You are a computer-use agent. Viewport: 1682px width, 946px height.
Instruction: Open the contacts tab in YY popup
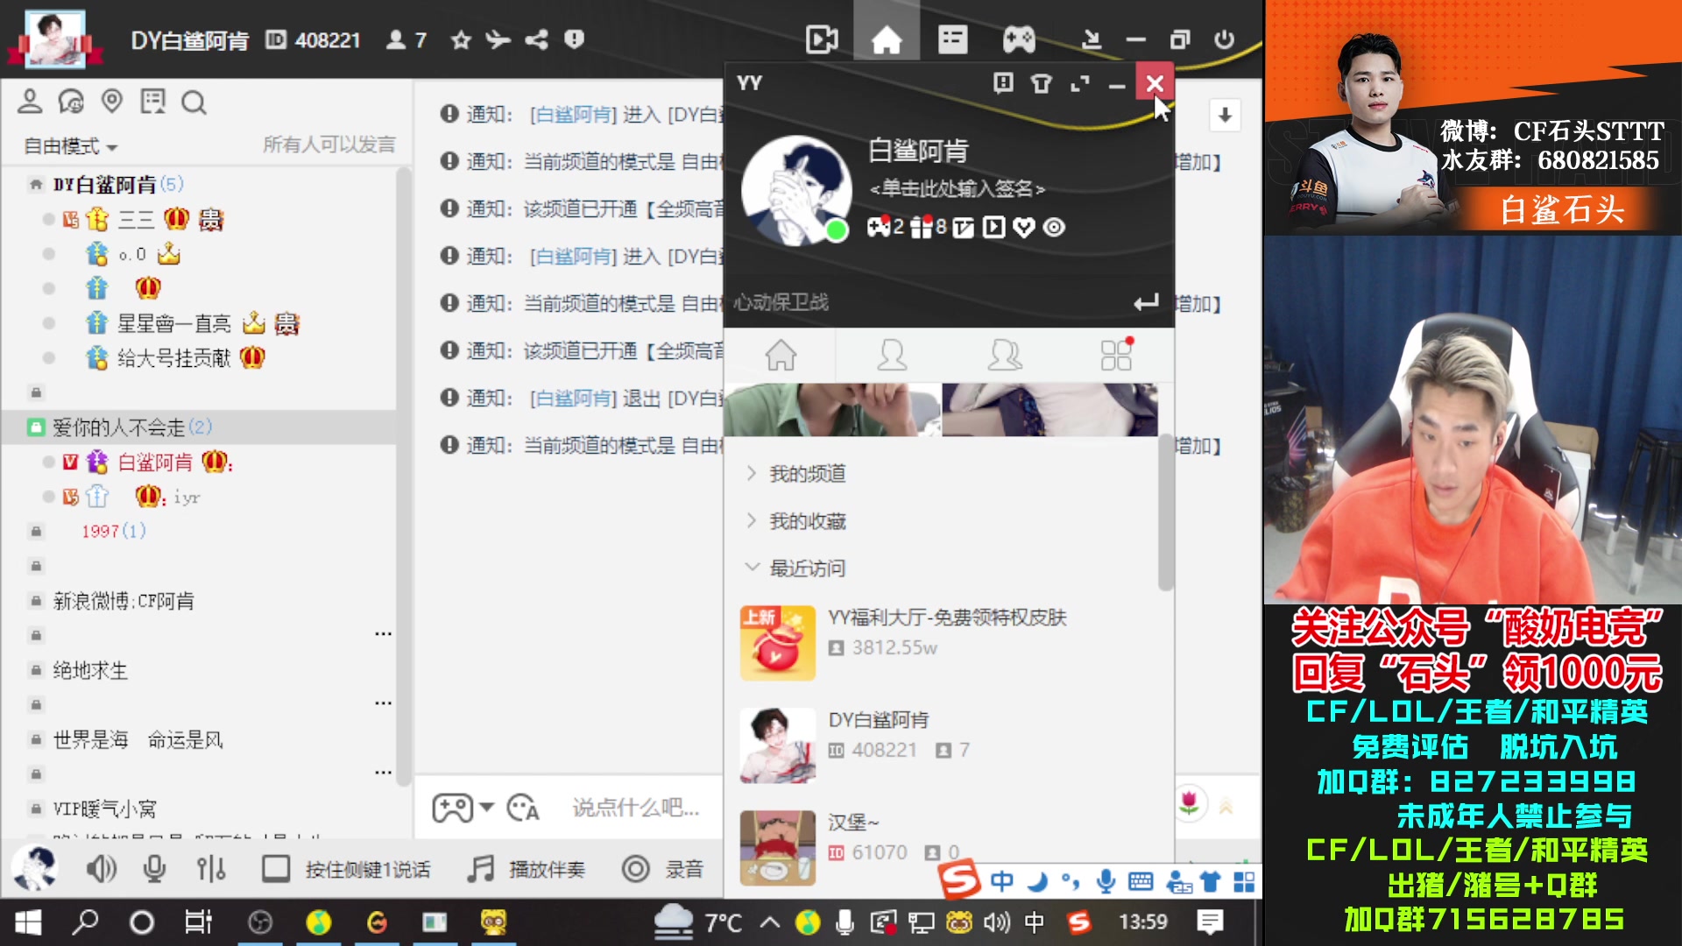(x=892, y=355)
